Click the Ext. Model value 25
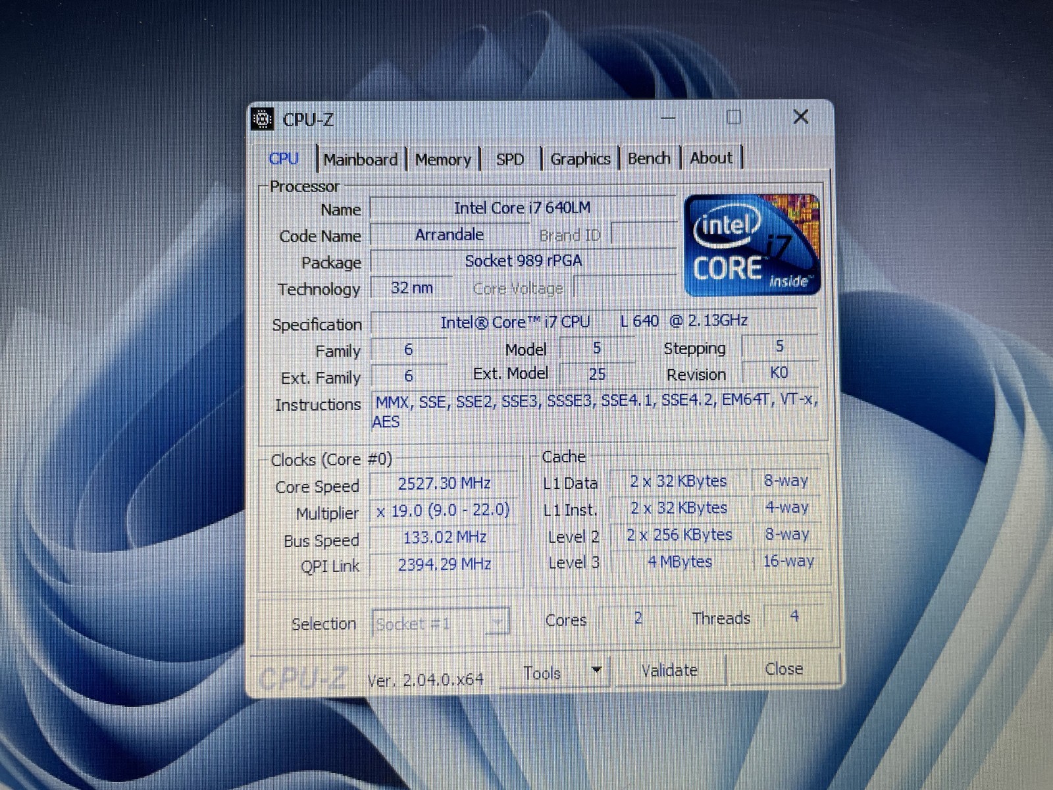 pos(597,374)
